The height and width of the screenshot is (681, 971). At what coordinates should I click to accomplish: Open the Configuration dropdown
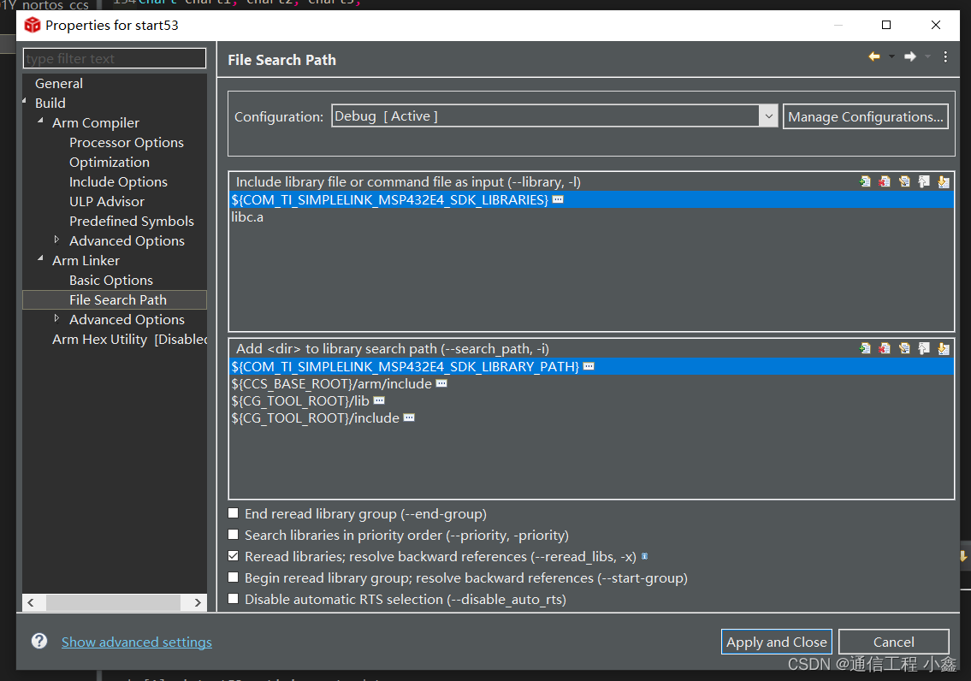[768, 115]
